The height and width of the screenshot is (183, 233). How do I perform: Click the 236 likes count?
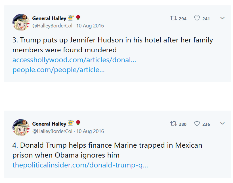pyautogui.click(x=206, y=124)
